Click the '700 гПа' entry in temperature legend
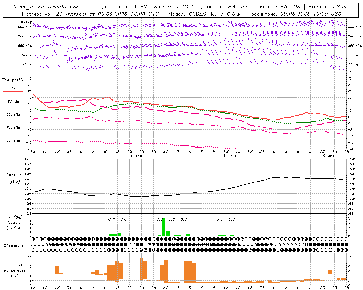 [x=13, y=127]
